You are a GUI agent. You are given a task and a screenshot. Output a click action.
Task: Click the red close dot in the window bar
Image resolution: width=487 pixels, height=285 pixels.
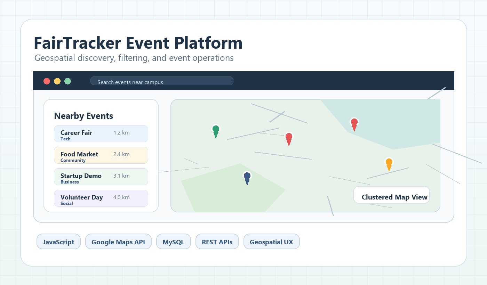click(47, 81)
